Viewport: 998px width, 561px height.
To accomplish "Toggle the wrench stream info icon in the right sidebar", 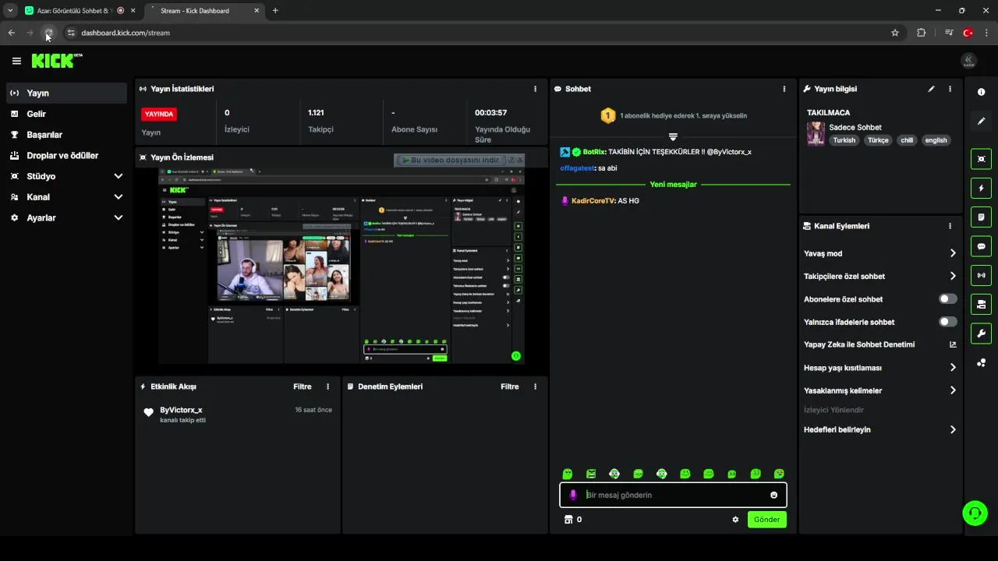I will pos(981,333).
